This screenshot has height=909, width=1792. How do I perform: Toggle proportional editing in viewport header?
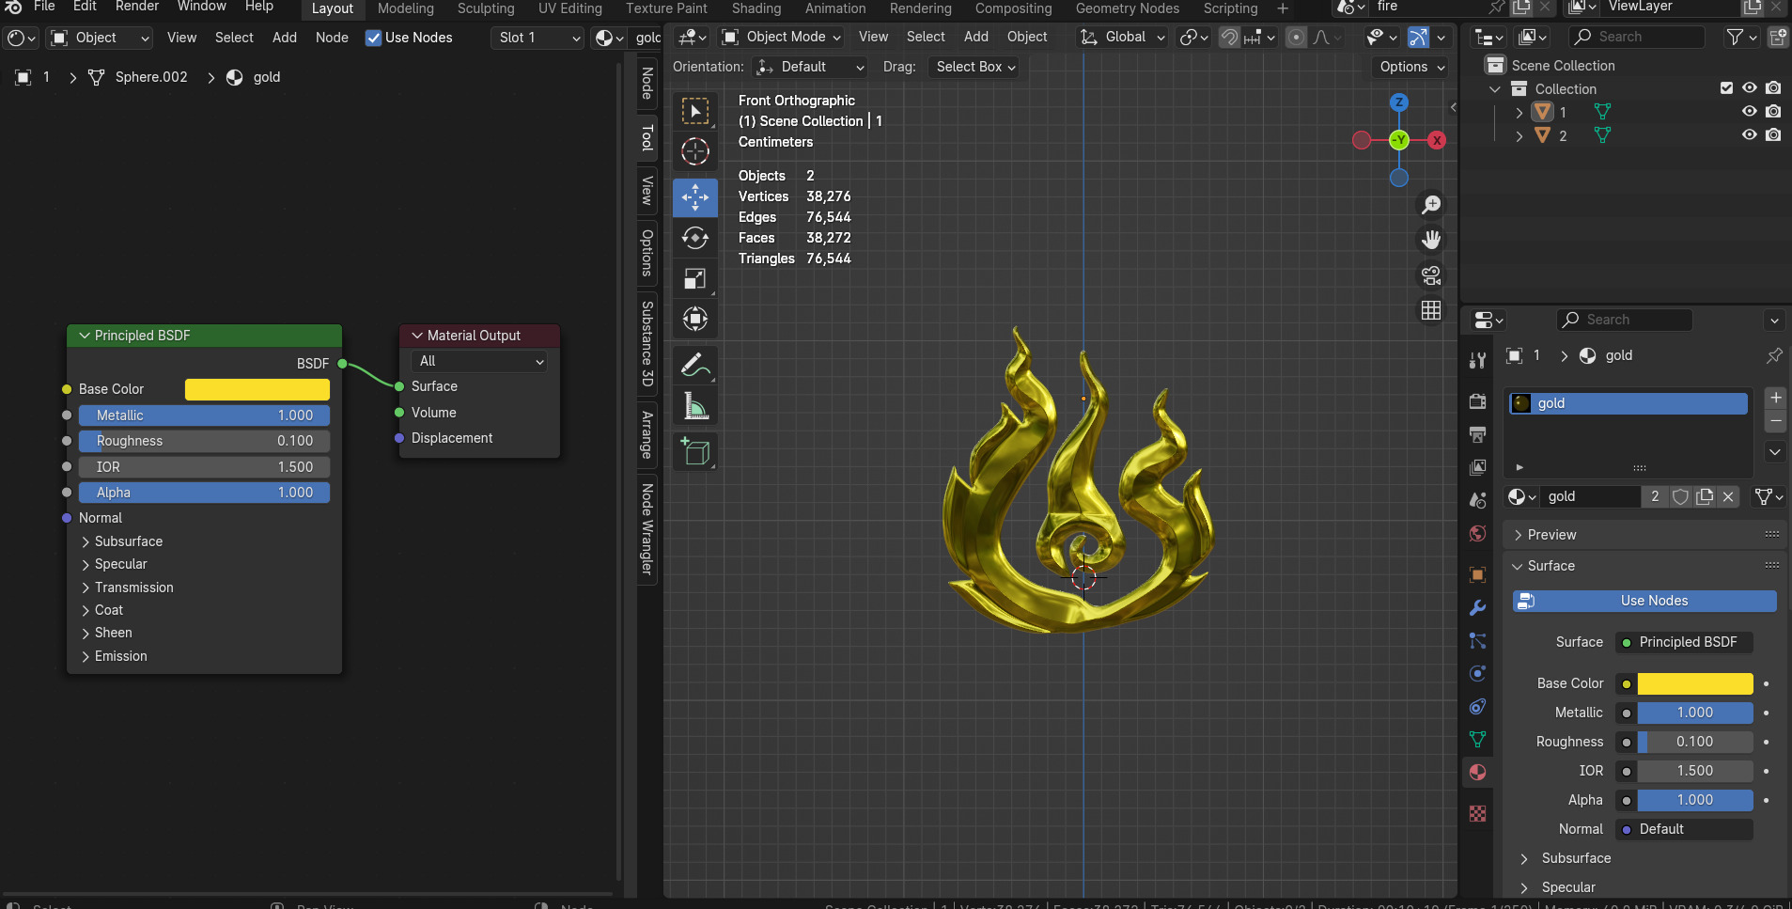1296,38
